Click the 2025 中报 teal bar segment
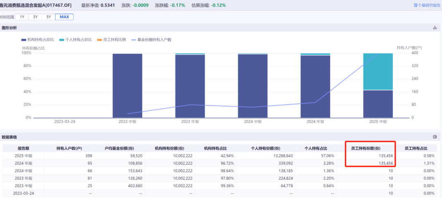 [378, 71]
